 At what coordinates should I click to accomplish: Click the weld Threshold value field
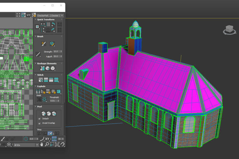(53, 101)
